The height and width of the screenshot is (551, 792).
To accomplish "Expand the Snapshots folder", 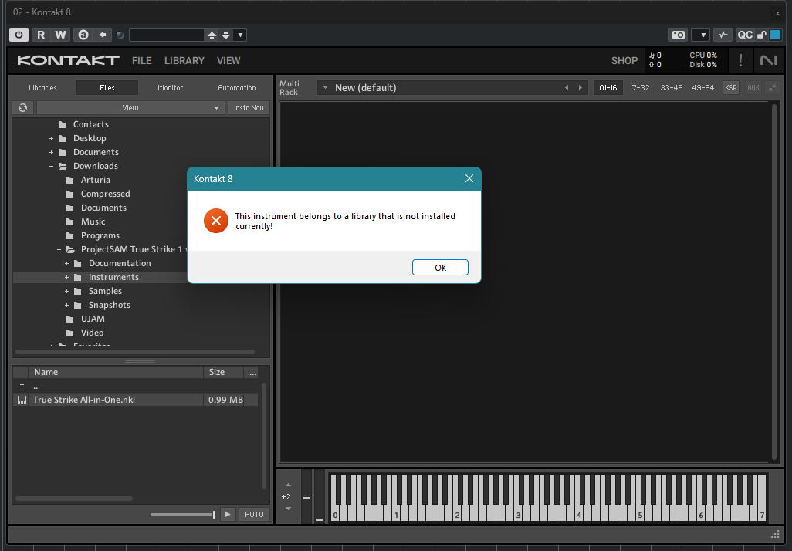I will [x=66, y=305].
